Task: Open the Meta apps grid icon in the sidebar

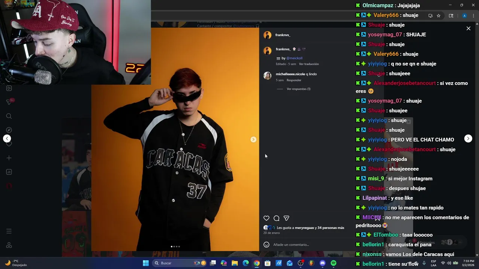Action: pos(9,245)
